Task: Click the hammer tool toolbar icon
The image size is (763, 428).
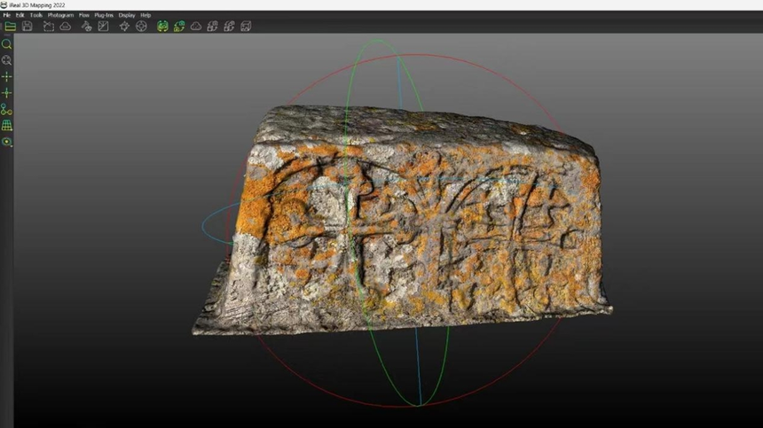Action: (x=87, y=27)
